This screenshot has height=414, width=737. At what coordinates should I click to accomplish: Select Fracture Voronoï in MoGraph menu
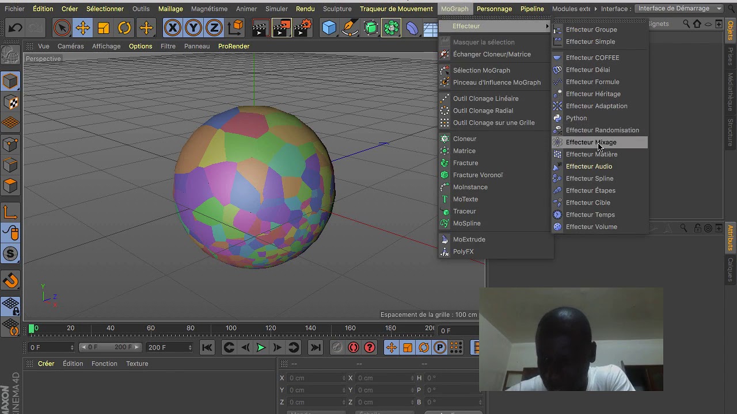pyautogui.click(x=495, y=175)
